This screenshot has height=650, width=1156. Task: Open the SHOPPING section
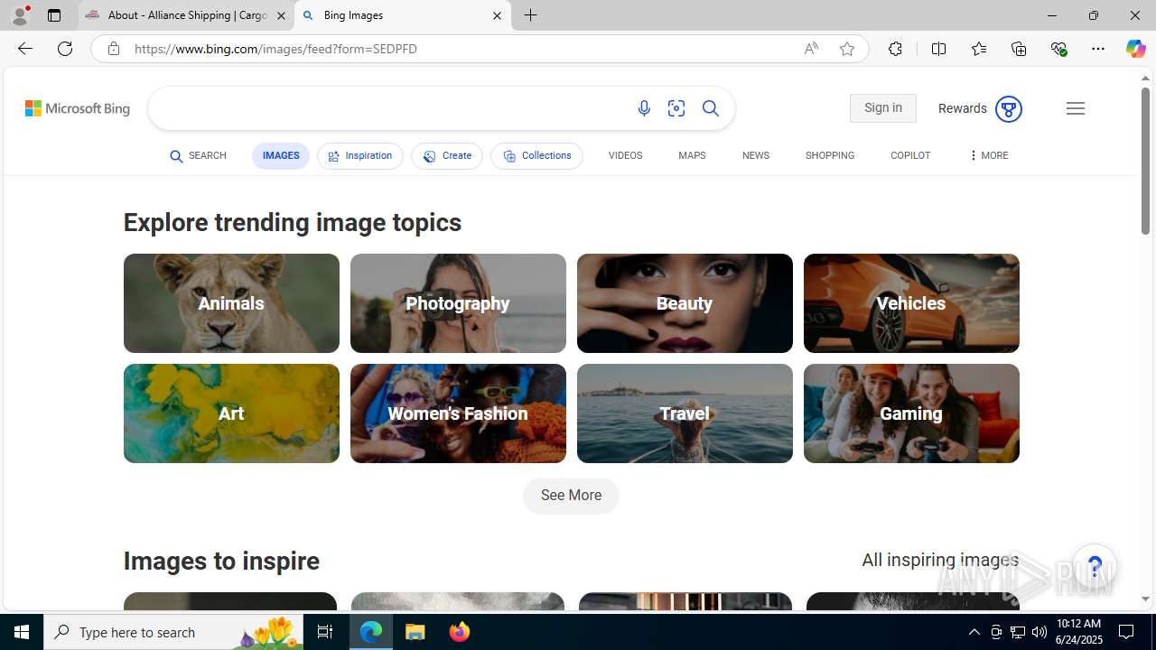[x=830, y=156]
